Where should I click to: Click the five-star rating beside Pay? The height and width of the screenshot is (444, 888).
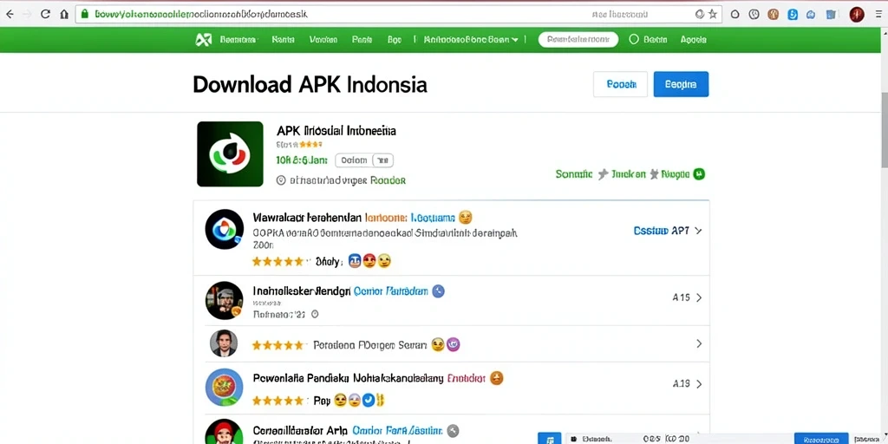point(278,401)
